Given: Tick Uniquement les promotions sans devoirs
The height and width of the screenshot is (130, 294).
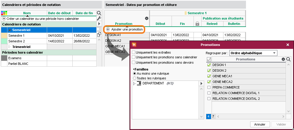Looking at the screenshot, I should point(133,62).
